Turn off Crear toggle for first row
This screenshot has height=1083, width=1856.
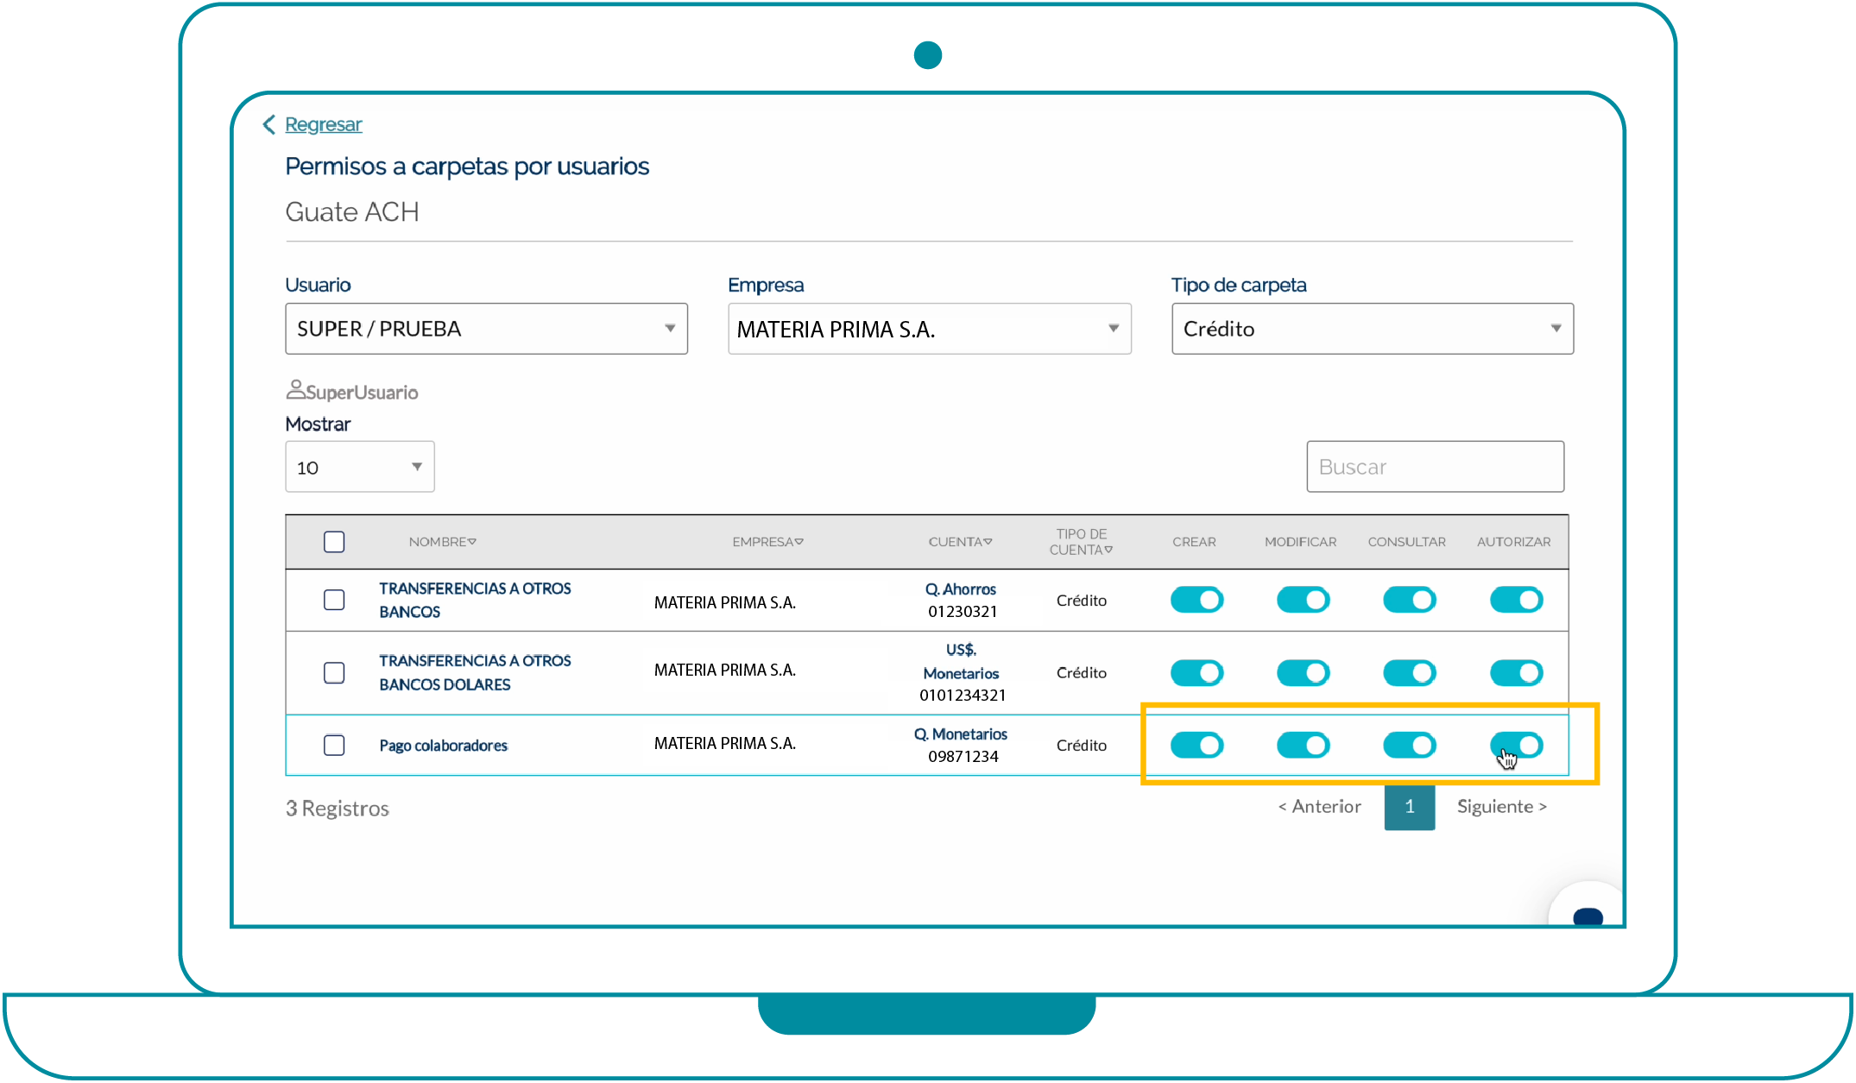pyautogui.click(x=1196, y=600)
